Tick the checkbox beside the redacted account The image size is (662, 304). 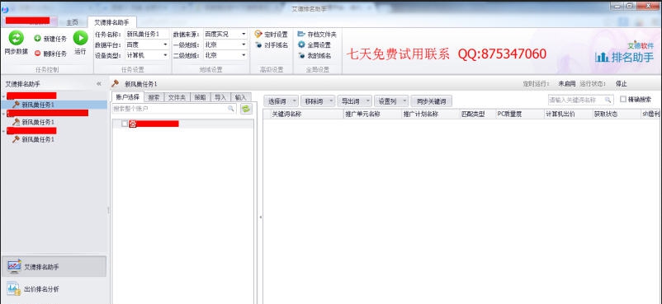pos(125,124)
